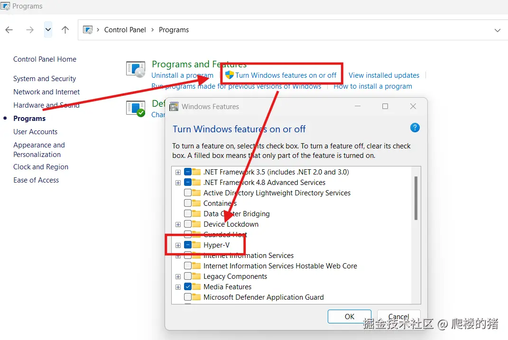508x340 pixels.
Task: Expand the Media Features node
Action: (x=178, y=287)
